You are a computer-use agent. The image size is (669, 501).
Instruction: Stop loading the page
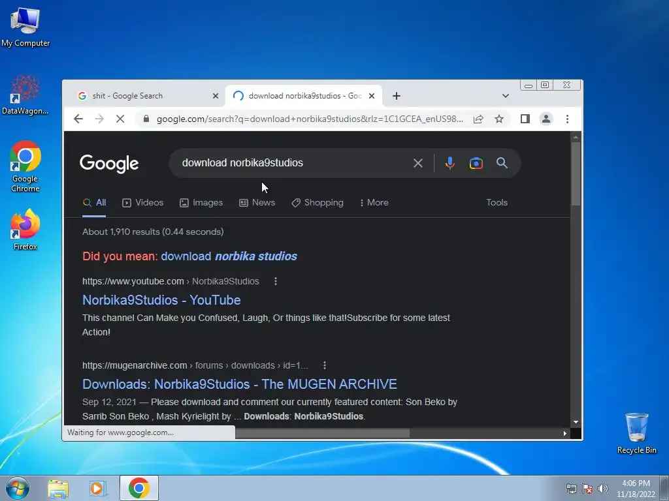120,119
